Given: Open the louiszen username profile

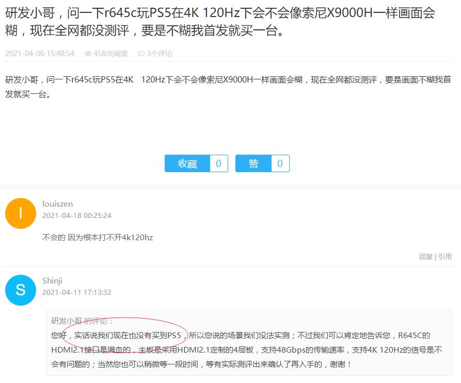Looking at the screenshot, I should click(x=58, y=204).
